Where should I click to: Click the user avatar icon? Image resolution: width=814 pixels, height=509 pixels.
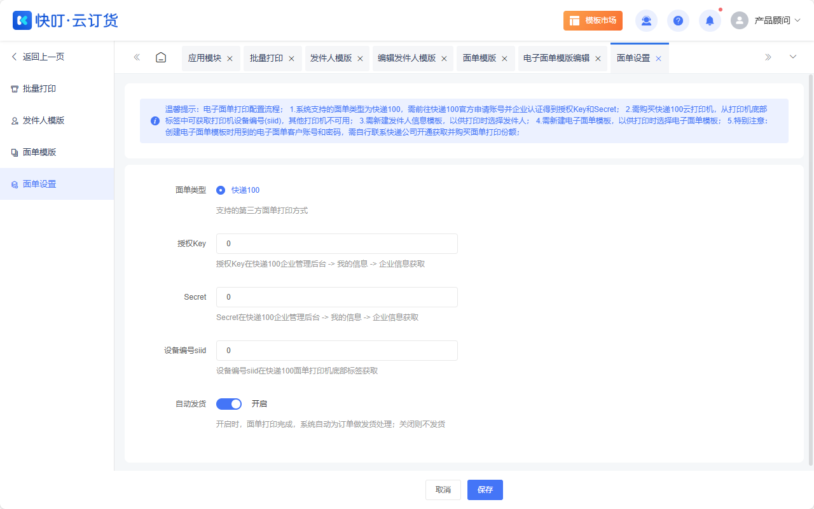pos(740,20)
